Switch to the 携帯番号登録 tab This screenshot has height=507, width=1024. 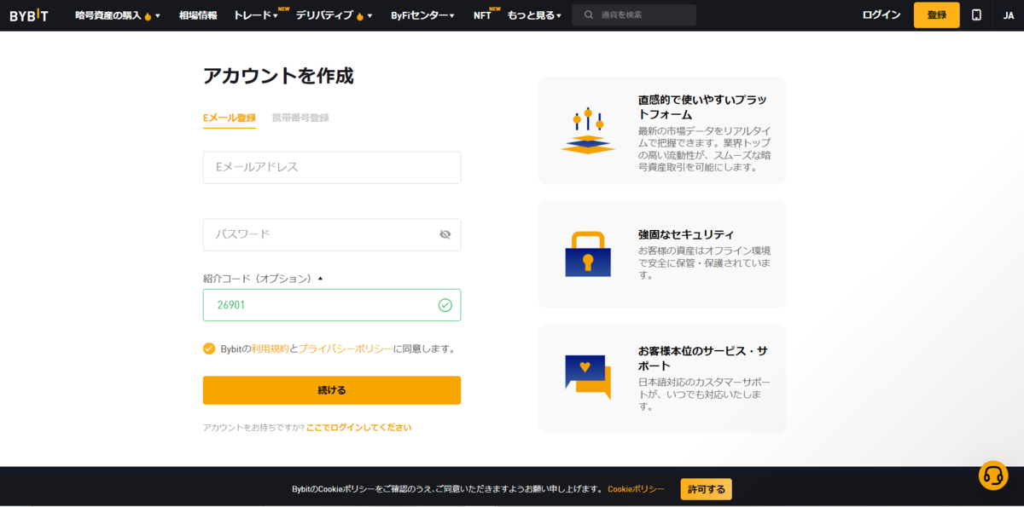click(300, 118)
